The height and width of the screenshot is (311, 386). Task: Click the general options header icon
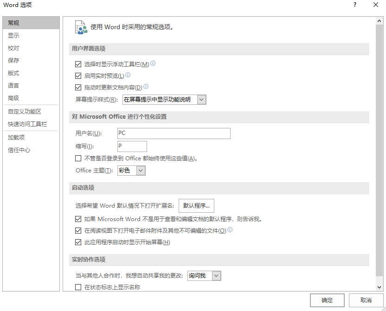81,27
